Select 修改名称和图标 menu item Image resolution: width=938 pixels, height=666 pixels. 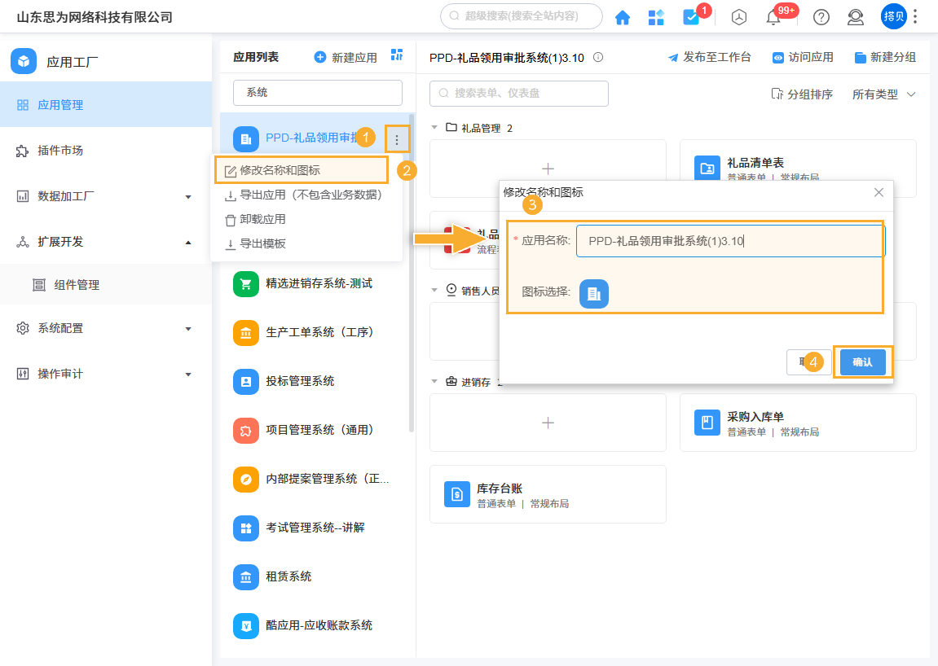[x=283, y=170]
